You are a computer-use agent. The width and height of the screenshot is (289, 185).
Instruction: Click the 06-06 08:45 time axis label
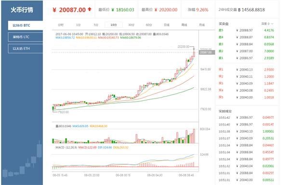click(186, 175)
